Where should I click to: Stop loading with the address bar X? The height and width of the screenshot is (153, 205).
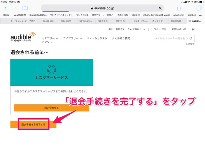coord(160,8)
